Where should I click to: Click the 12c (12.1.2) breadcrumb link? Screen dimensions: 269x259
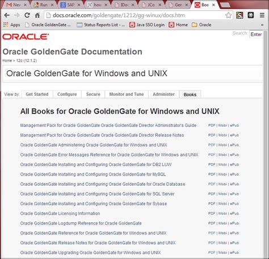27,61
